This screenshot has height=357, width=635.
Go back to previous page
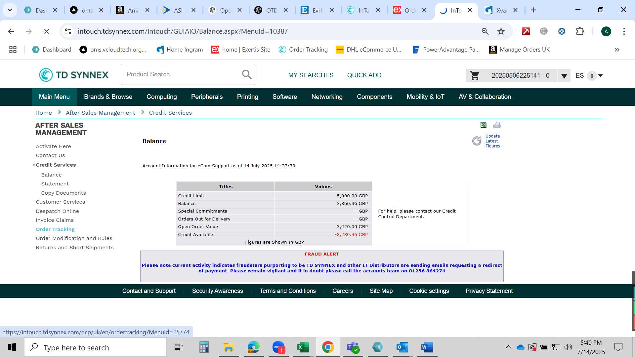pos(11,31)
